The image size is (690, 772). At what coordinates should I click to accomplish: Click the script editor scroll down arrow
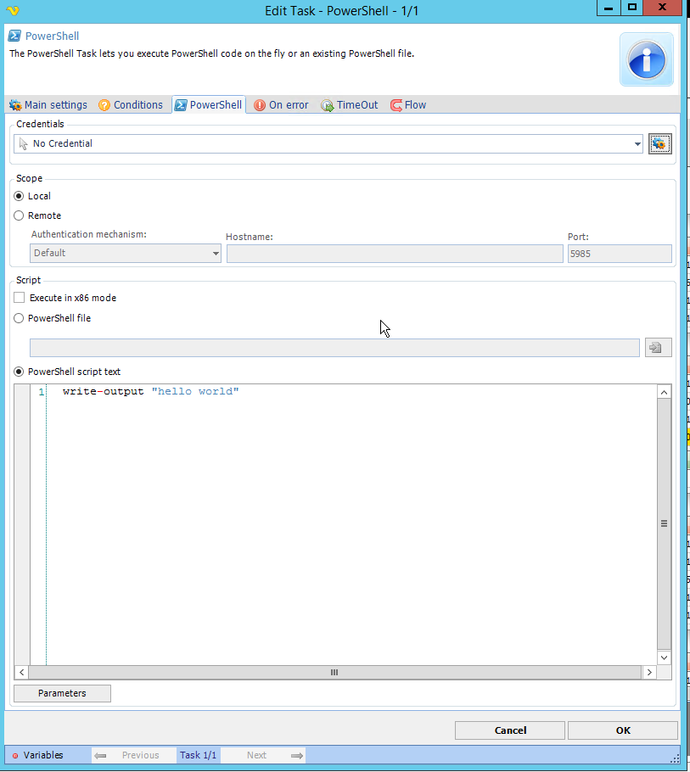[x=664, y=657]
